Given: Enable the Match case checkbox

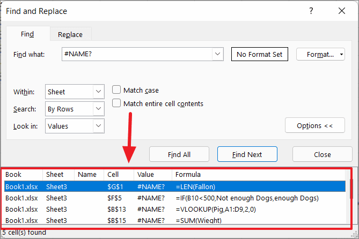Looking at the screenshot, I should pos(116,90).
